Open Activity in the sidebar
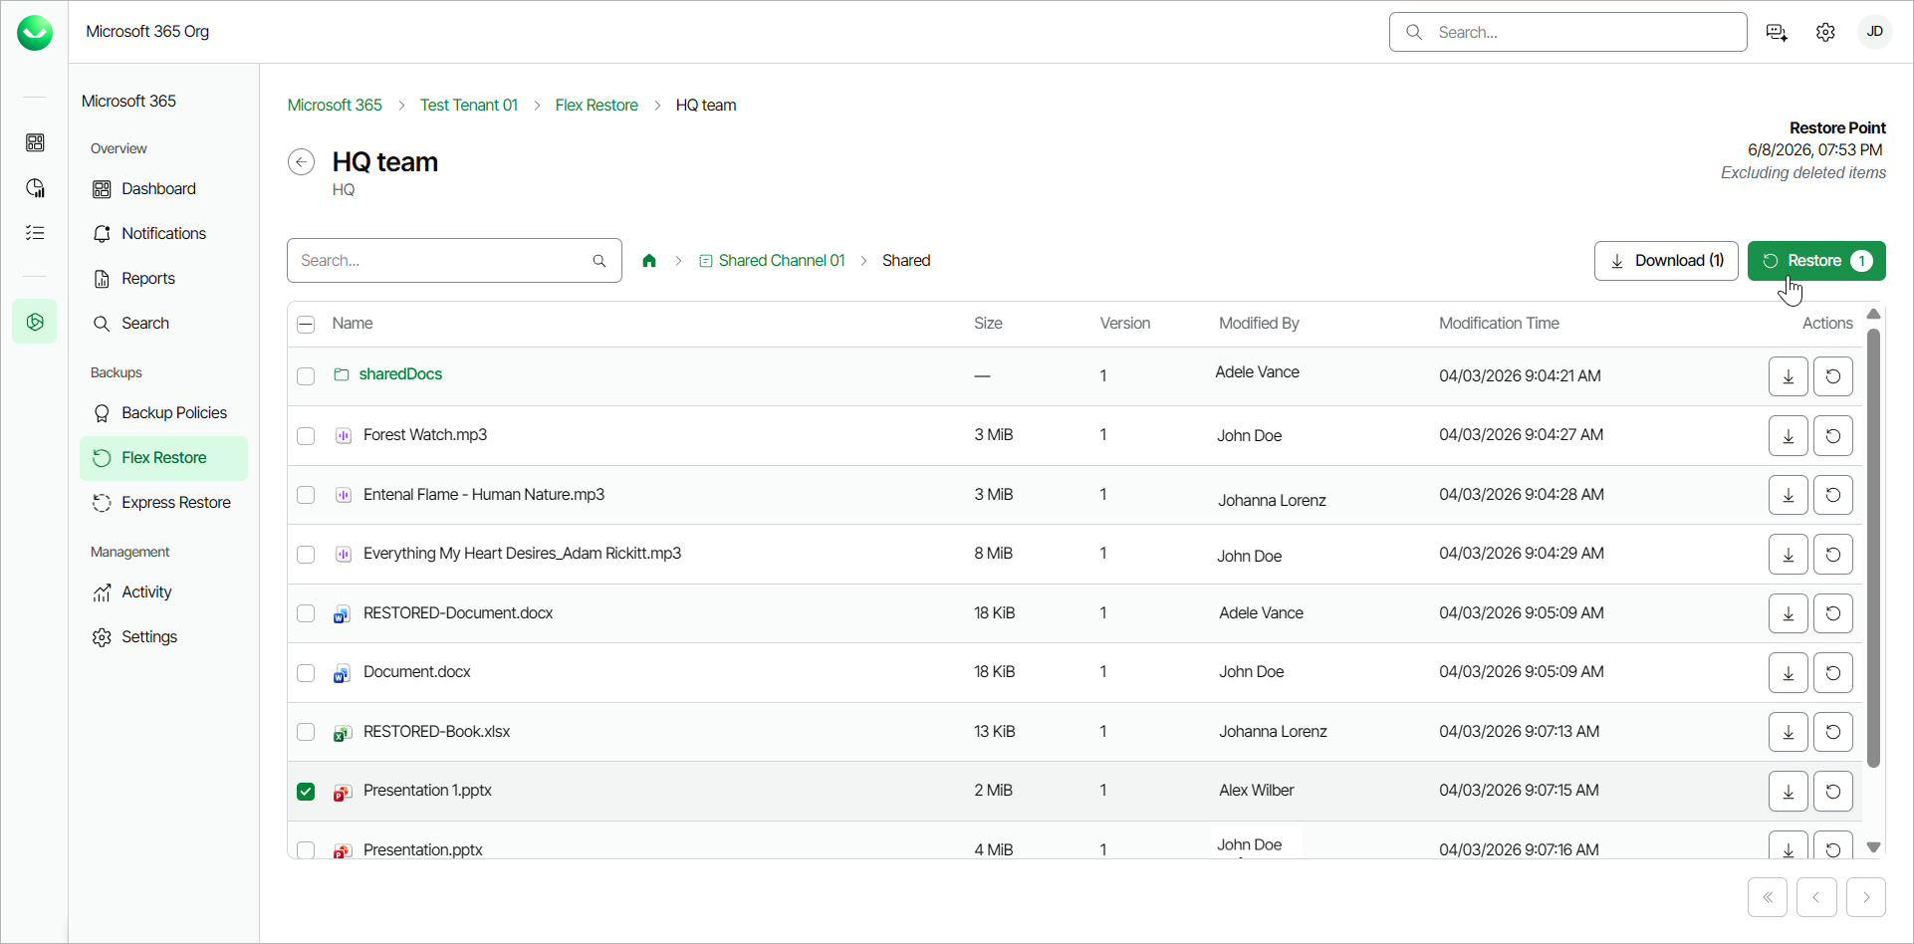The width and height of the screenshot is (1914, 944). click(x=163, y=592)
